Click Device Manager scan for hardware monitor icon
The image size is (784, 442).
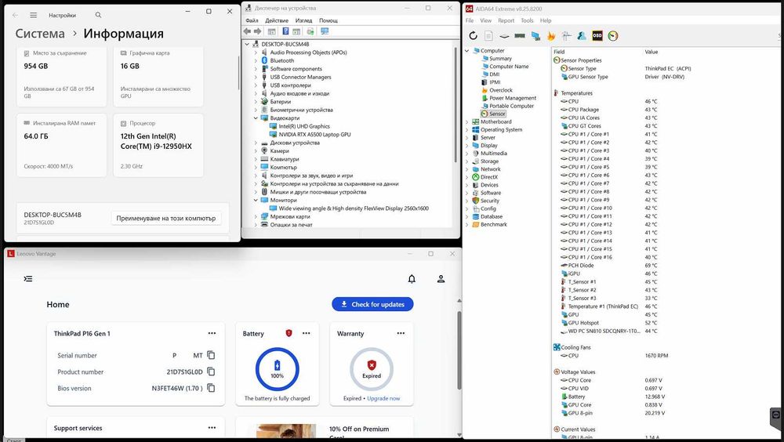(x=325, y=31)
